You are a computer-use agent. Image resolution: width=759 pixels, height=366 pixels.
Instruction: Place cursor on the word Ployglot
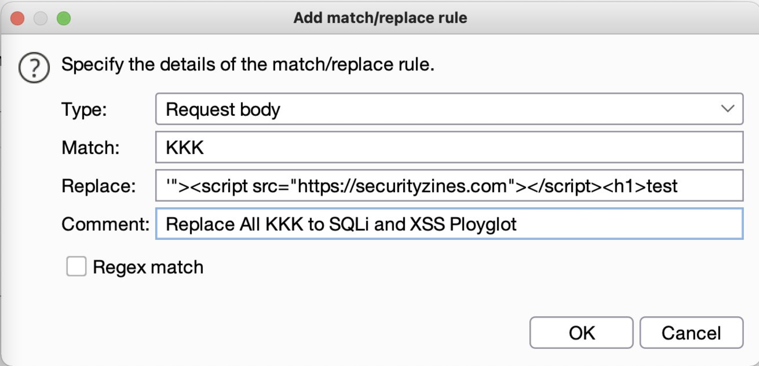point(483,225)
